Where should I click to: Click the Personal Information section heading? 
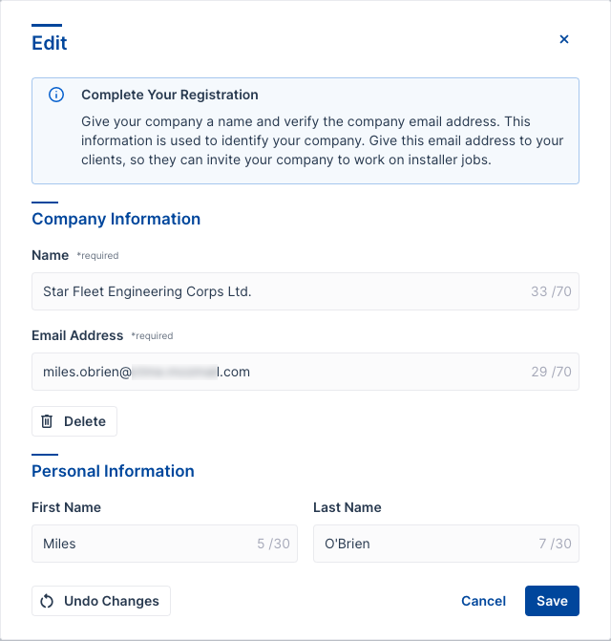(113, 471)
